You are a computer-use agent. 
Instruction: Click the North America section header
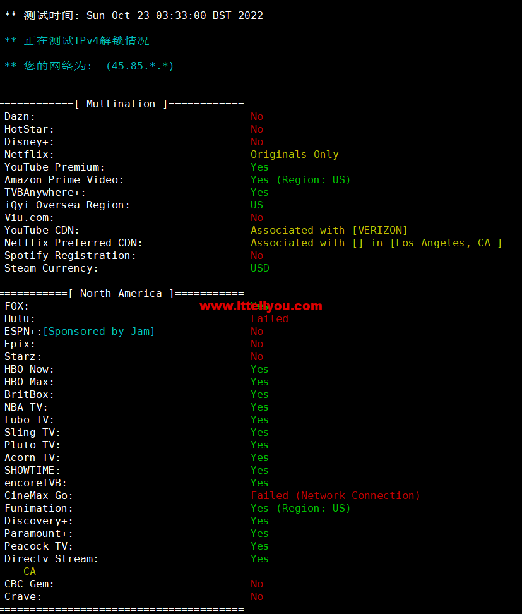[x=121, y=294]
